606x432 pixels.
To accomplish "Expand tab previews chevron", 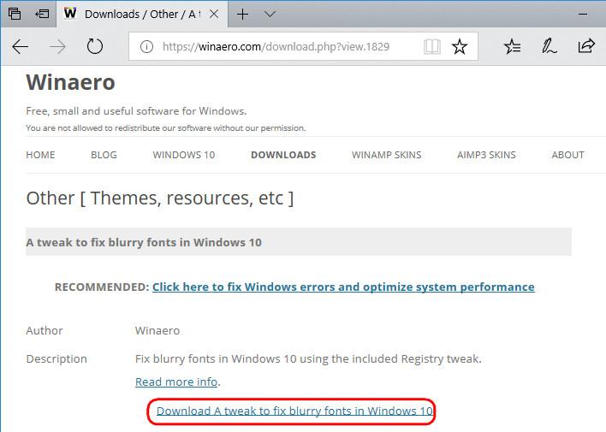I will click(270, 15).
